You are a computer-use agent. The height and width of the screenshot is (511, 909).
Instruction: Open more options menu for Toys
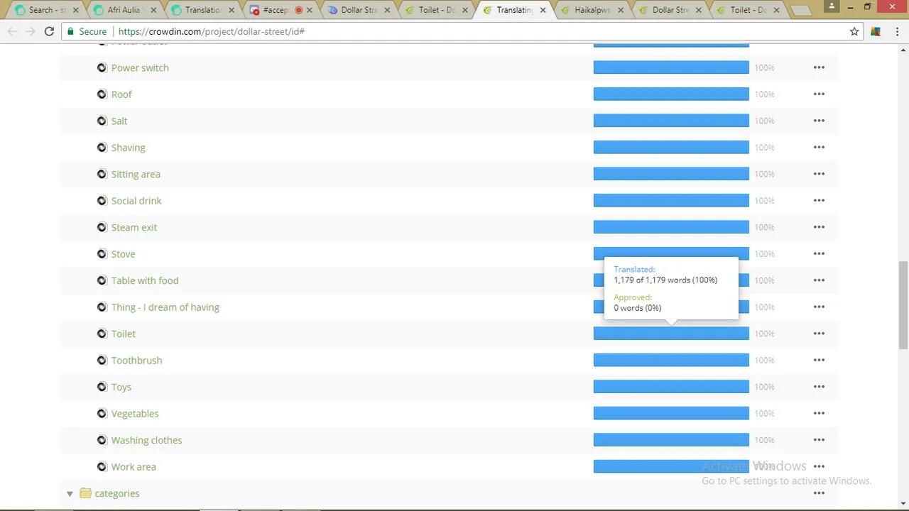coord(819,387)
